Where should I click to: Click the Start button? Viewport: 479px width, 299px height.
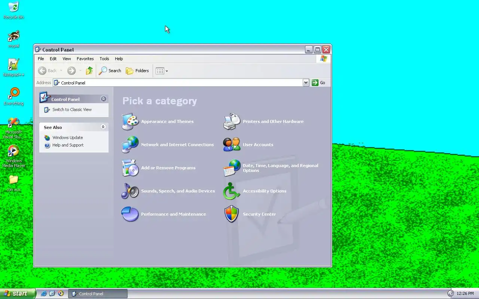click(18, 293)
